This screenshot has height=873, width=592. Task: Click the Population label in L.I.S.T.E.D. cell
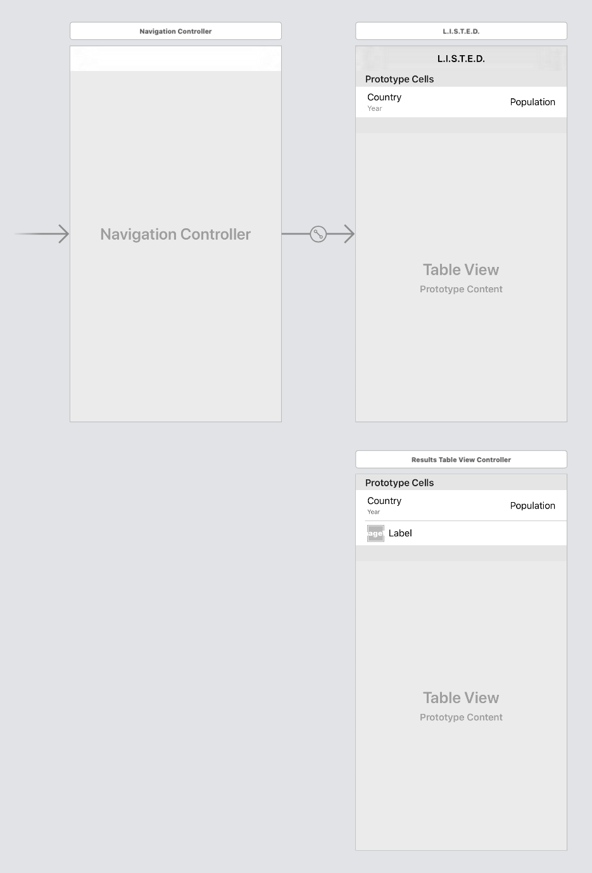click(532, 102)
